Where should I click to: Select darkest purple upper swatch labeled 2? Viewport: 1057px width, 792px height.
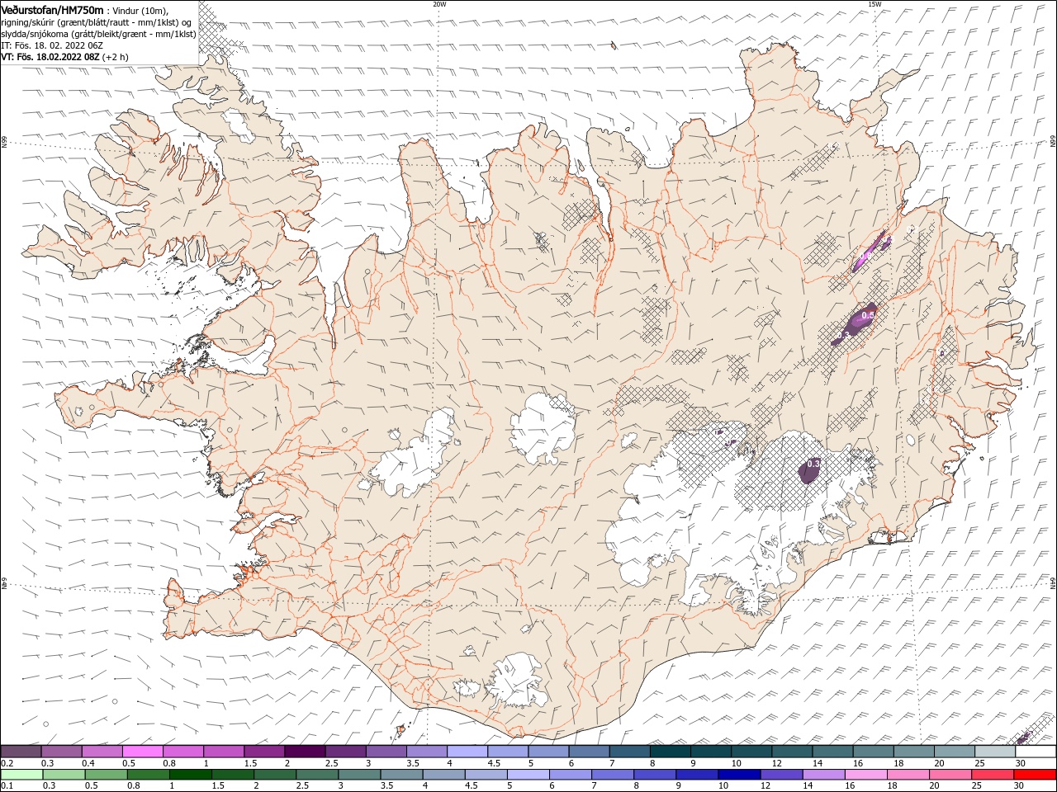coord(305,751)
